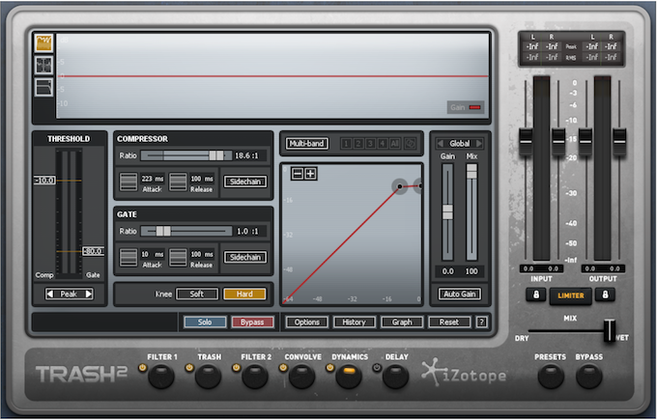657x420 pixels.
Task: Toggle the Trash module power LED
Action: pos(189,368)
